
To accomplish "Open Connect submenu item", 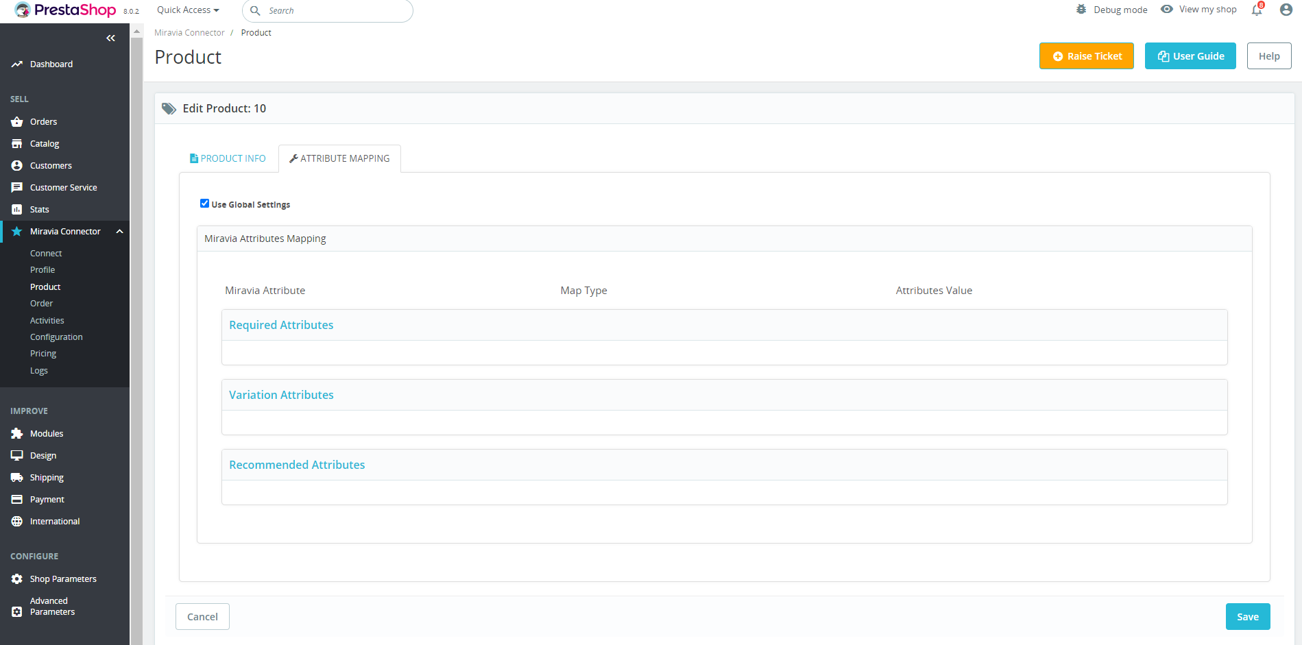I will pos(46,254).
